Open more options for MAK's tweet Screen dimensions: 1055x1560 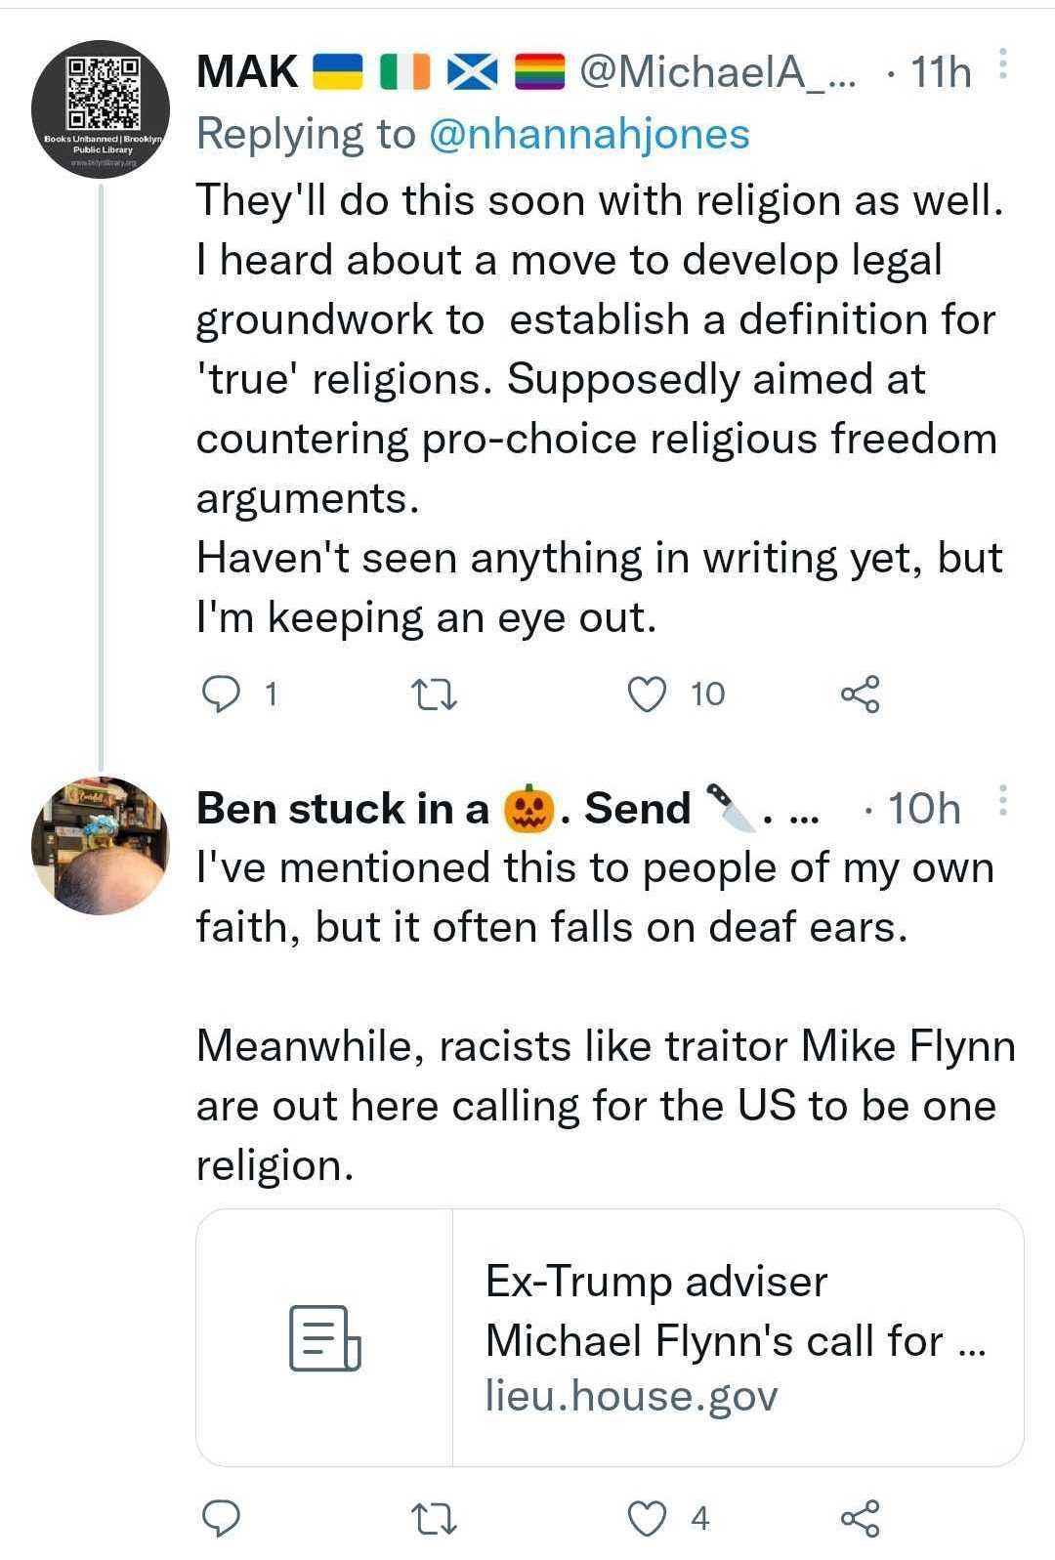pyautogui.click(x=1003, y=63)
